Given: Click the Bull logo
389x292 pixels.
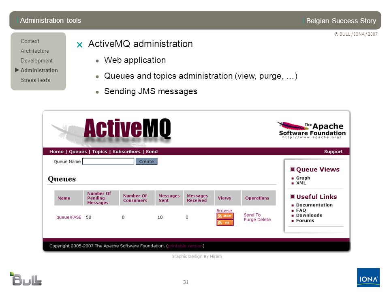Looking at the screenshot, I should pos(26,279).
